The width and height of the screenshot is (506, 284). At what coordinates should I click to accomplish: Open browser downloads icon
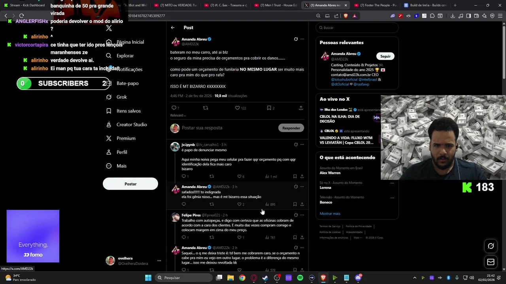click(x=453, y=16)
